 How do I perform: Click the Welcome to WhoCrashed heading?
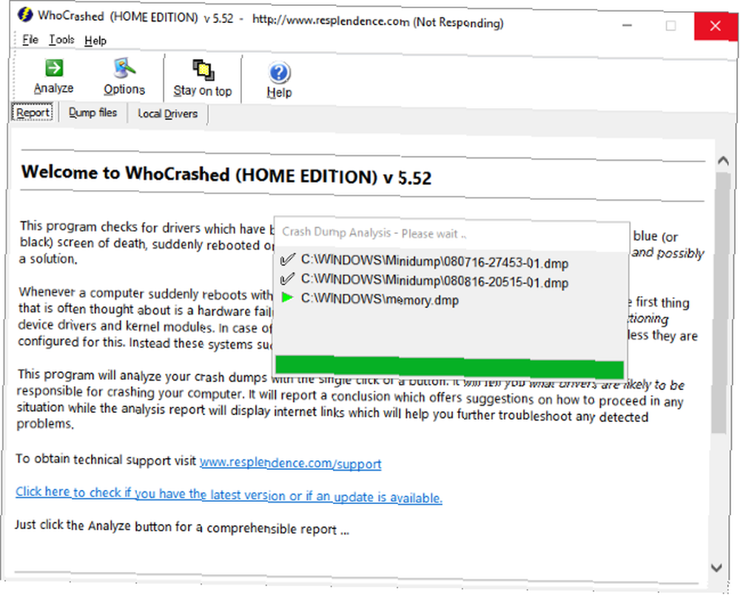[226, 175]
